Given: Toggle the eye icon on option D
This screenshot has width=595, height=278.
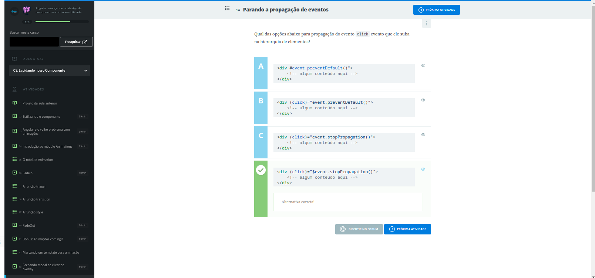Looking at the screenshot, I should pyautogui.click(x=423, y=169).
